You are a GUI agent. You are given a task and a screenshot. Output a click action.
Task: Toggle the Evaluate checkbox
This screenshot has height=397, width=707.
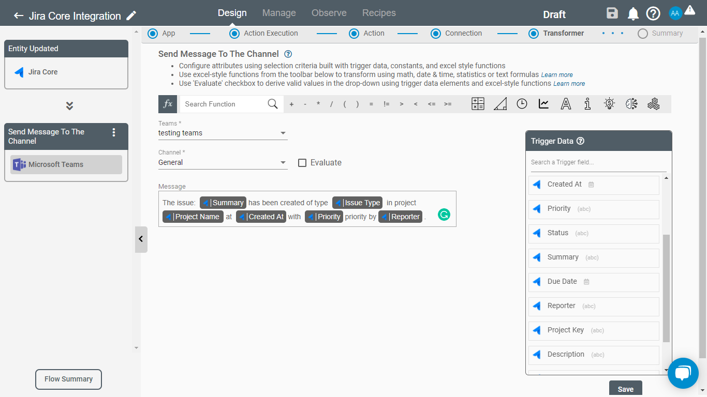(x=302, y=163)
